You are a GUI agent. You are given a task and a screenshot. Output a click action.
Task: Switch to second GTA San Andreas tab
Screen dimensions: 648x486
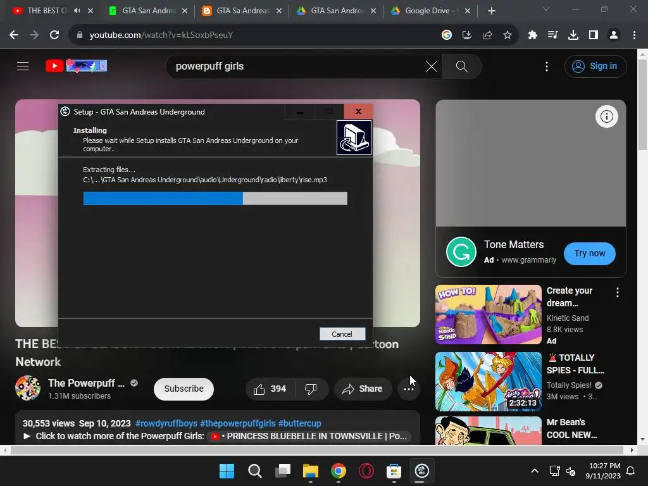coord(148,11)
